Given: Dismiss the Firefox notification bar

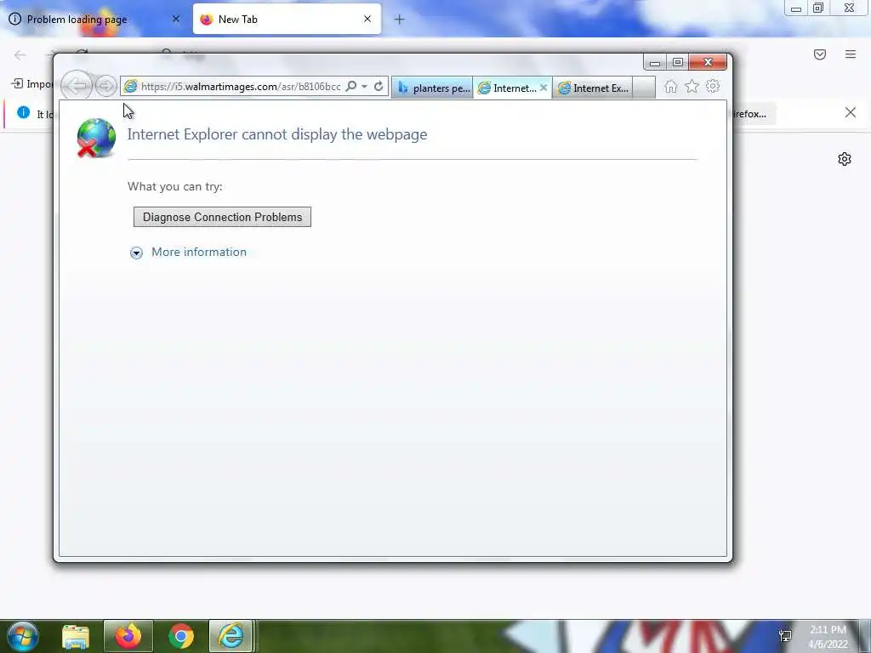Looking at the screenshot, I should [x=851, y=113].
